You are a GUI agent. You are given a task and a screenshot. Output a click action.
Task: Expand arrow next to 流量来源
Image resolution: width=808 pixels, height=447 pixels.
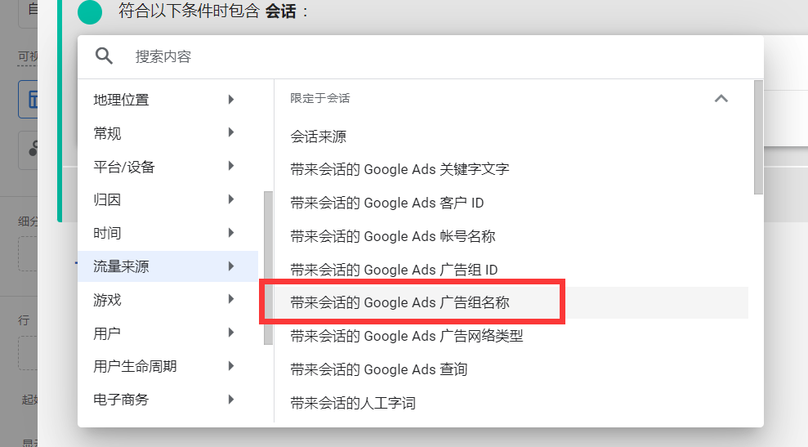pos(231,266)
